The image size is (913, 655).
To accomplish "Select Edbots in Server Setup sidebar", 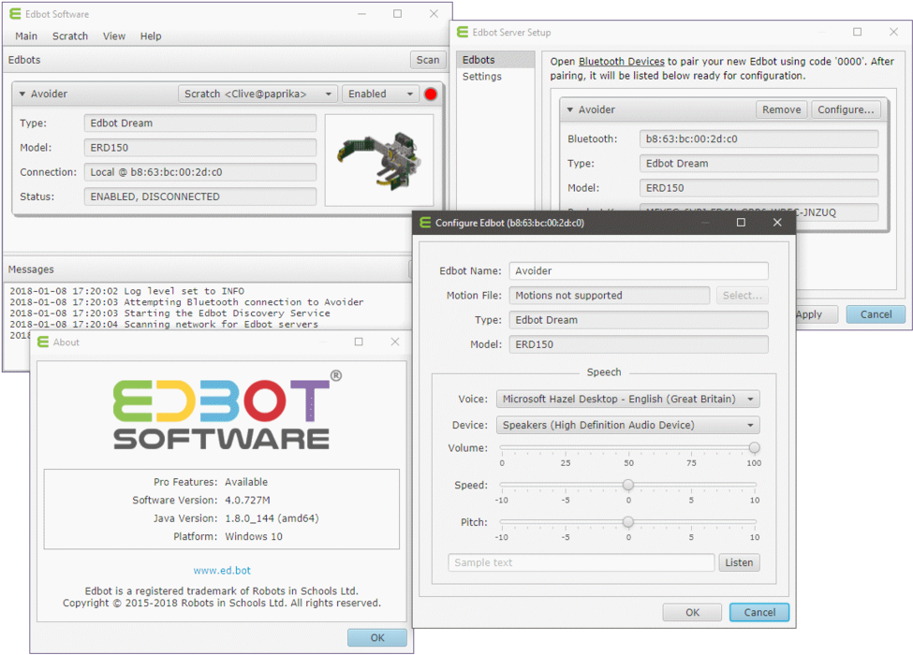I will [495, 60].
